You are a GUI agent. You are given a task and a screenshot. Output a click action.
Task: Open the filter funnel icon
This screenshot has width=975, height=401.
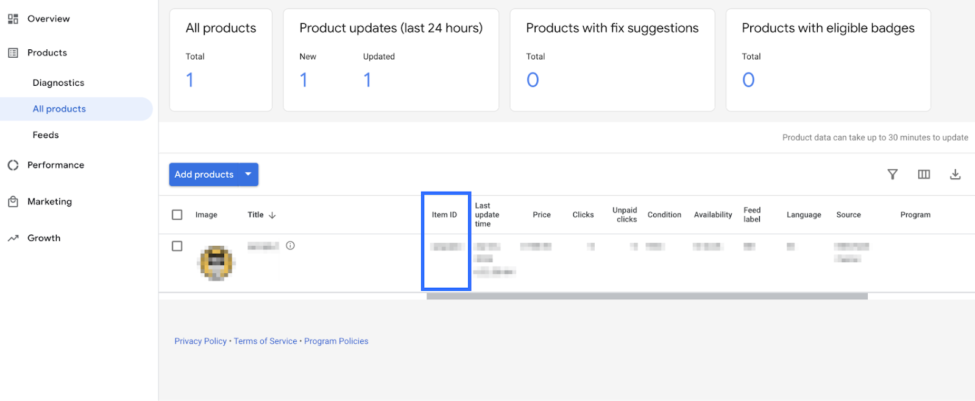pyautogui.click(x=892, y=175)
